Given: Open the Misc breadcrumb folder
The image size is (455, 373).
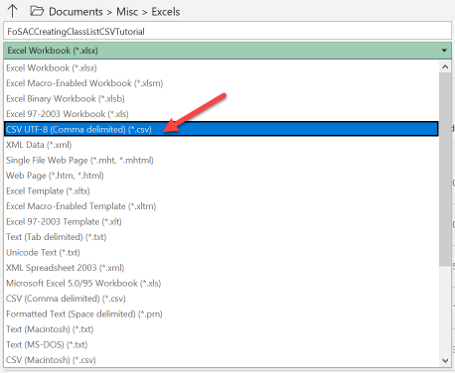Looking at the screenshot, I should (127, 12).
